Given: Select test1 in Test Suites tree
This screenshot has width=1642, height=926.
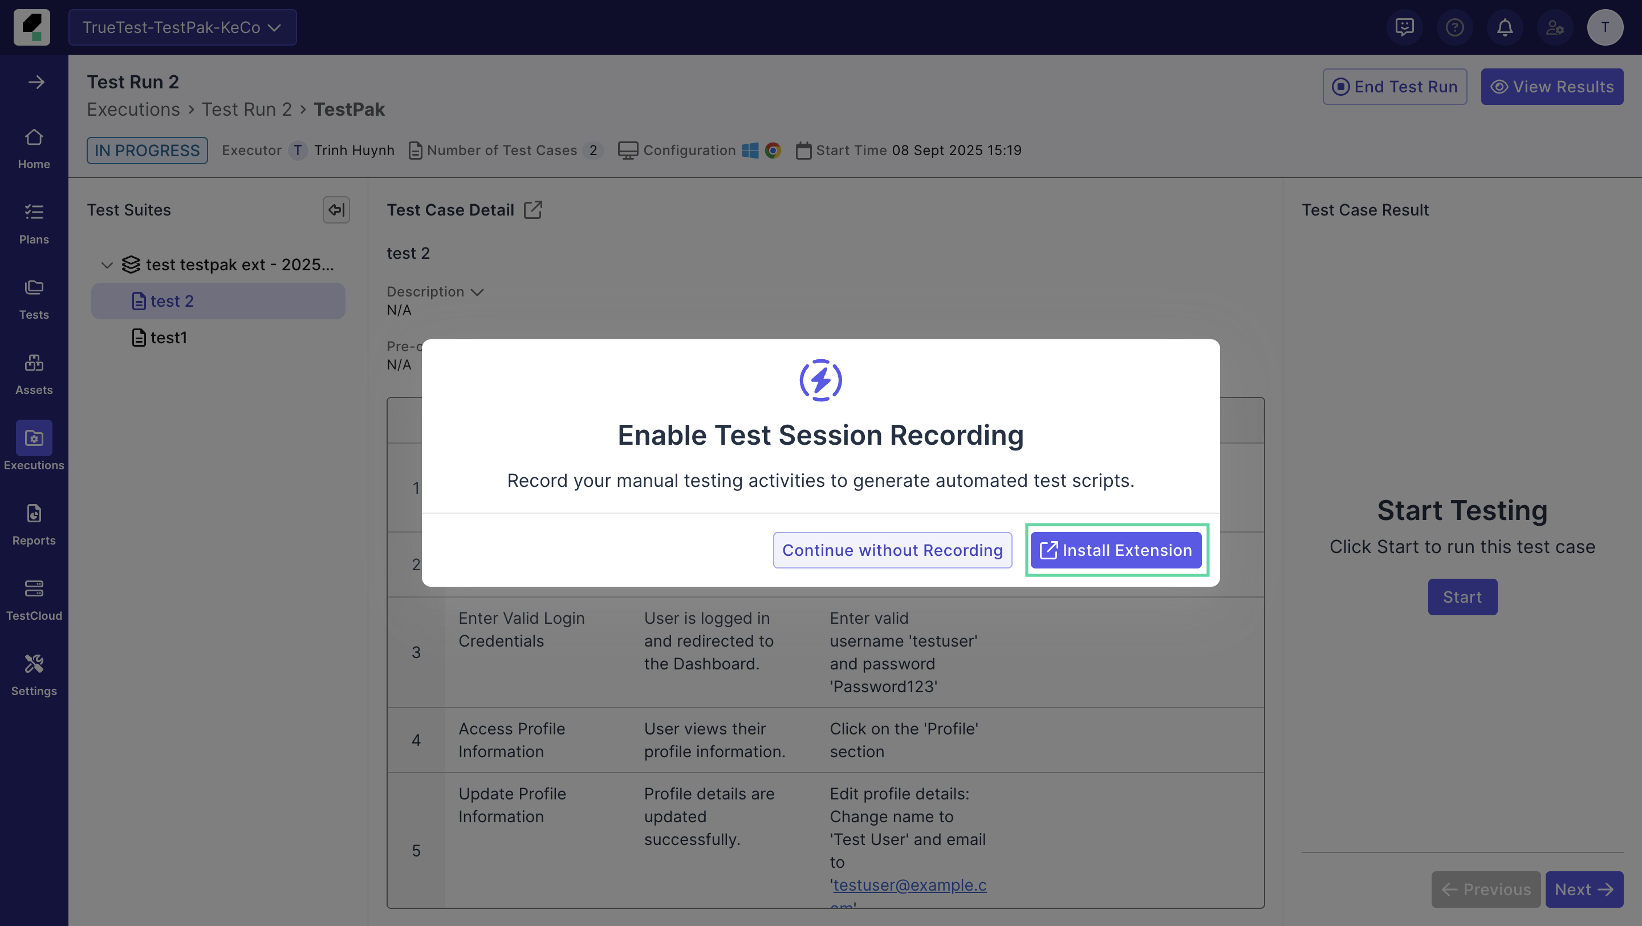Looking at the screenshot, I should pyautogui.click(x=168, y=337).
